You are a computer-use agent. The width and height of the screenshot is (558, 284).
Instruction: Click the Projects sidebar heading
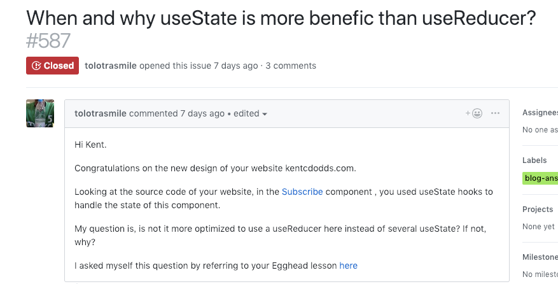pyautogui.click(x=537, y=209)
